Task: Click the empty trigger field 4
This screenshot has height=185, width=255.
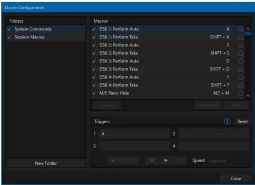Action: [214, 146]
